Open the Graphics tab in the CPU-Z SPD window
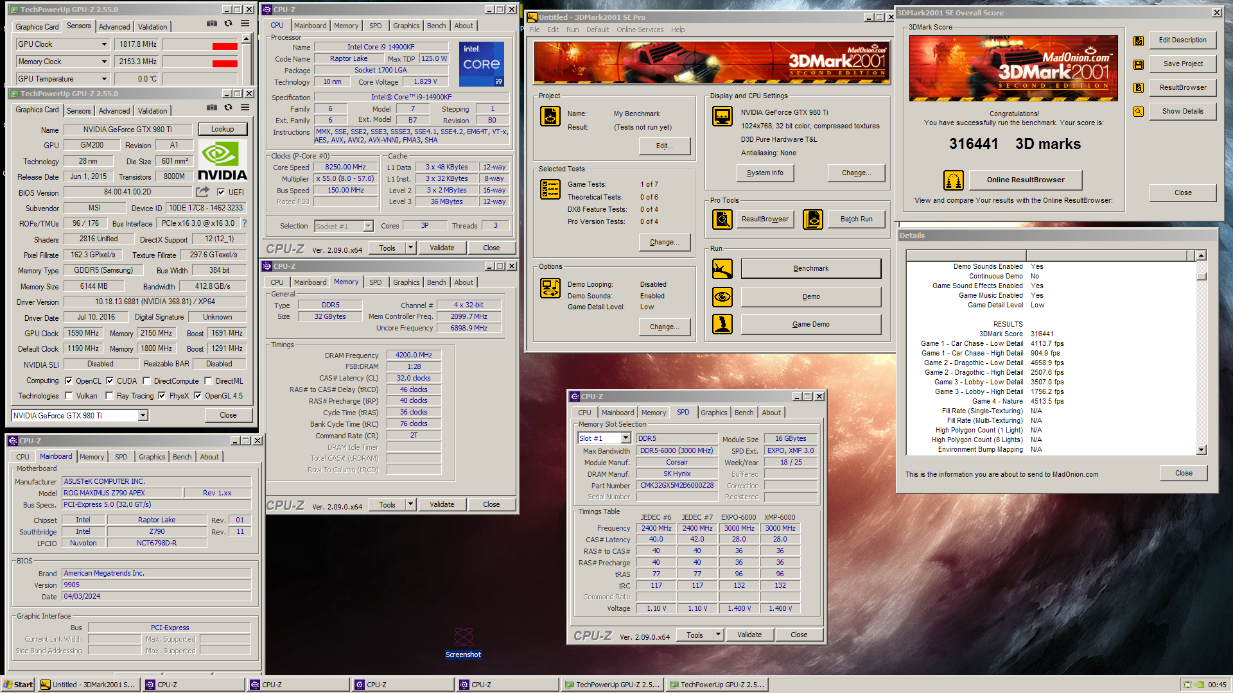 click(x=714, y=413)
